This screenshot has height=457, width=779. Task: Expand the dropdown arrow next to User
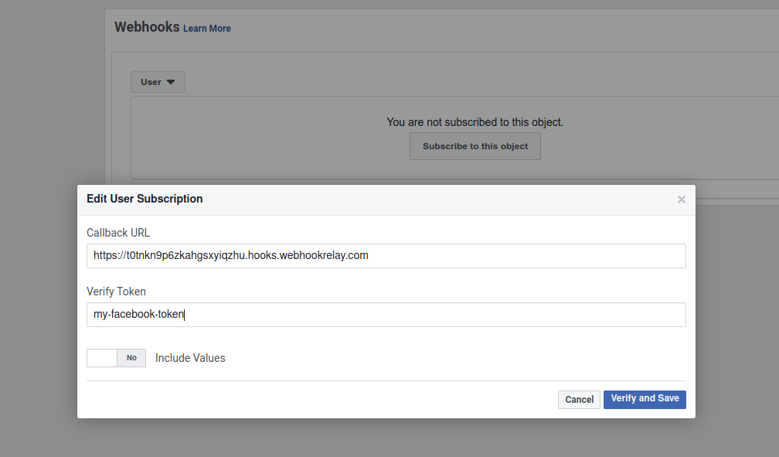click(172, 81)
